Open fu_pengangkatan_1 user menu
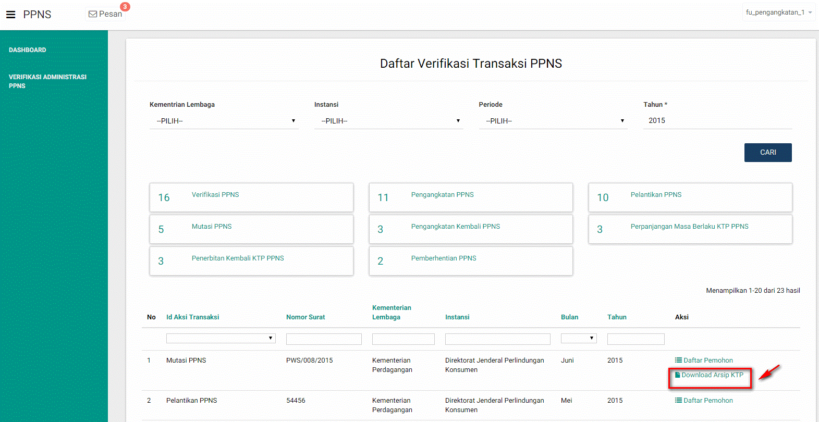The height and width of the screenshot is (422, 819). pyautogui.click(x=778, y=13)
